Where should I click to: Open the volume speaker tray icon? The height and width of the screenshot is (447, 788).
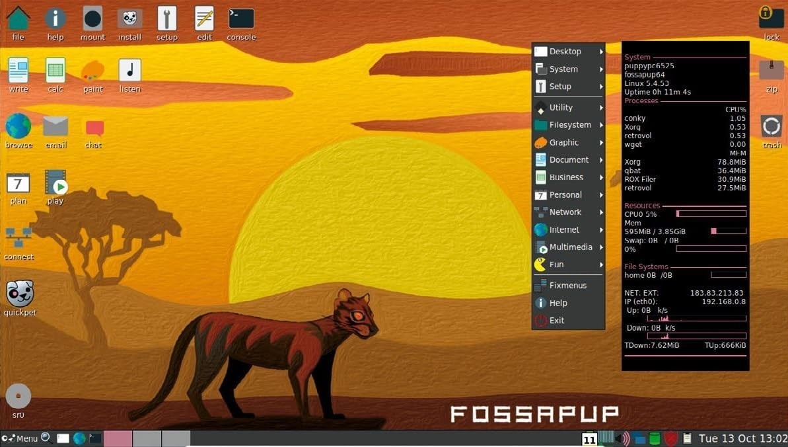tap(623, 438)
